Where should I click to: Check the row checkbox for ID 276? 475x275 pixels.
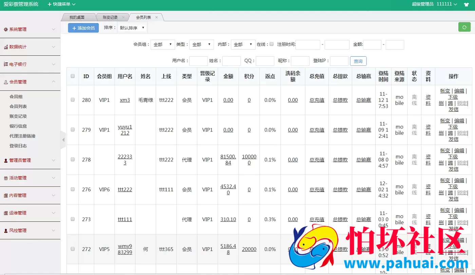click(x=73, y=189)
